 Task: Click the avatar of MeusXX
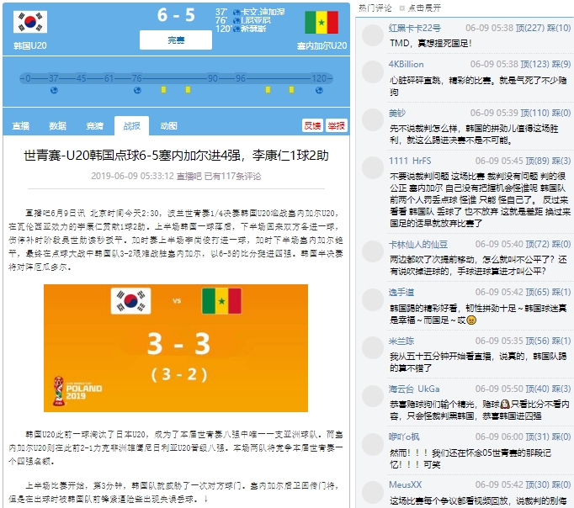pyautogui.click(x=373, y=492)
